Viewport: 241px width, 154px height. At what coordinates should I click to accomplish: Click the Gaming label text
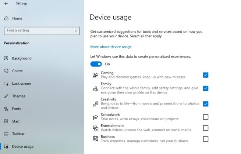pyautogui.click(x=107, y=73)
